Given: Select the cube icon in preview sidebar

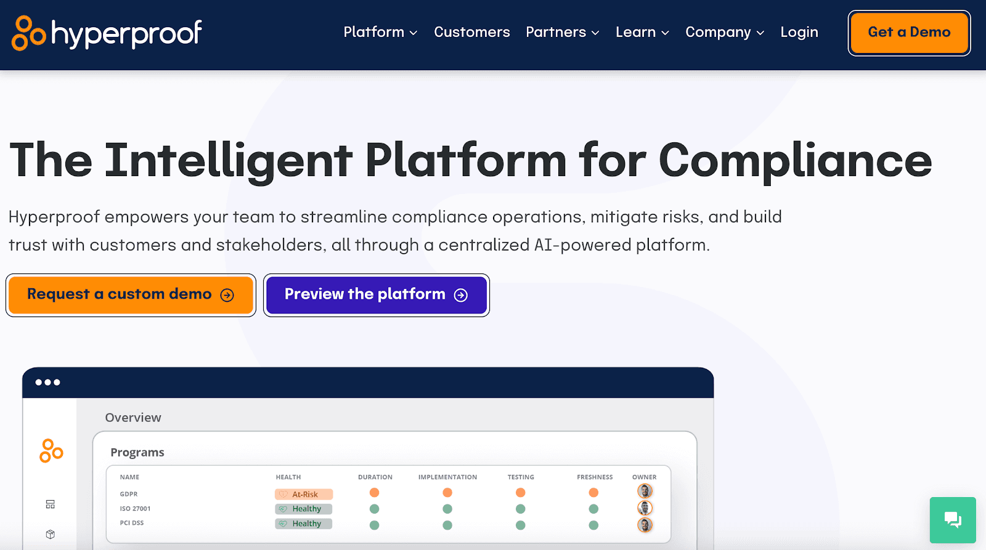Looking at the screenshot, I should 51,534.
